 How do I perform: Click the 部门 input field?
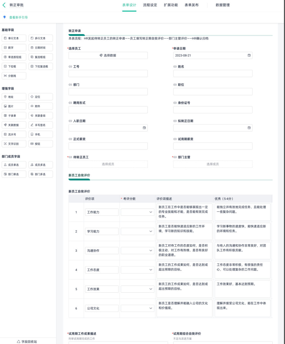pos(108,91)
